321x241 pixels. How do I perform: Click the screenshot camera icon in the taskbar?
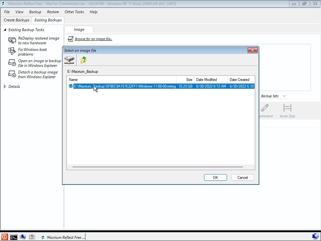pyautogui.click(x=32, y=237)
